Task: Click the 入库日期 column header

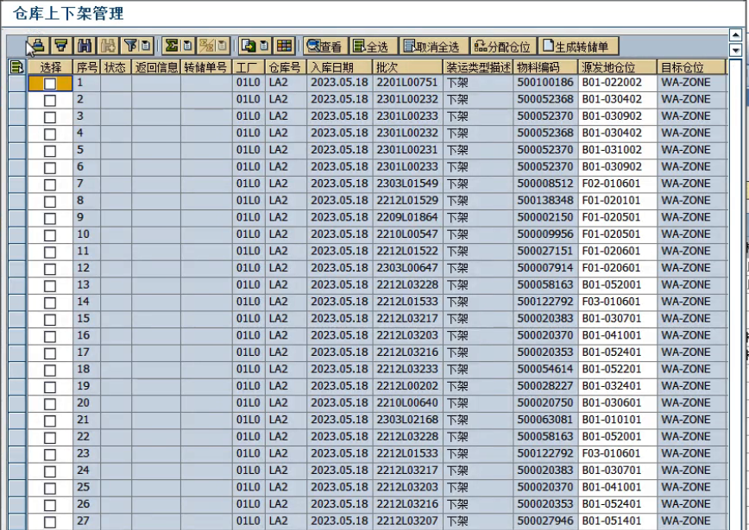Action: 339,67
